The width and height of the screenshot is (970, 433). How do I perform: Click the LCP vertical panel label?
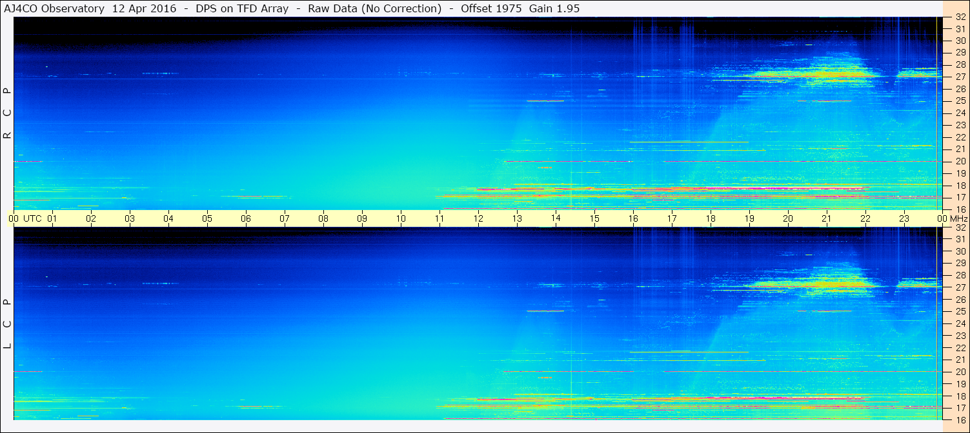pos(7,323)
